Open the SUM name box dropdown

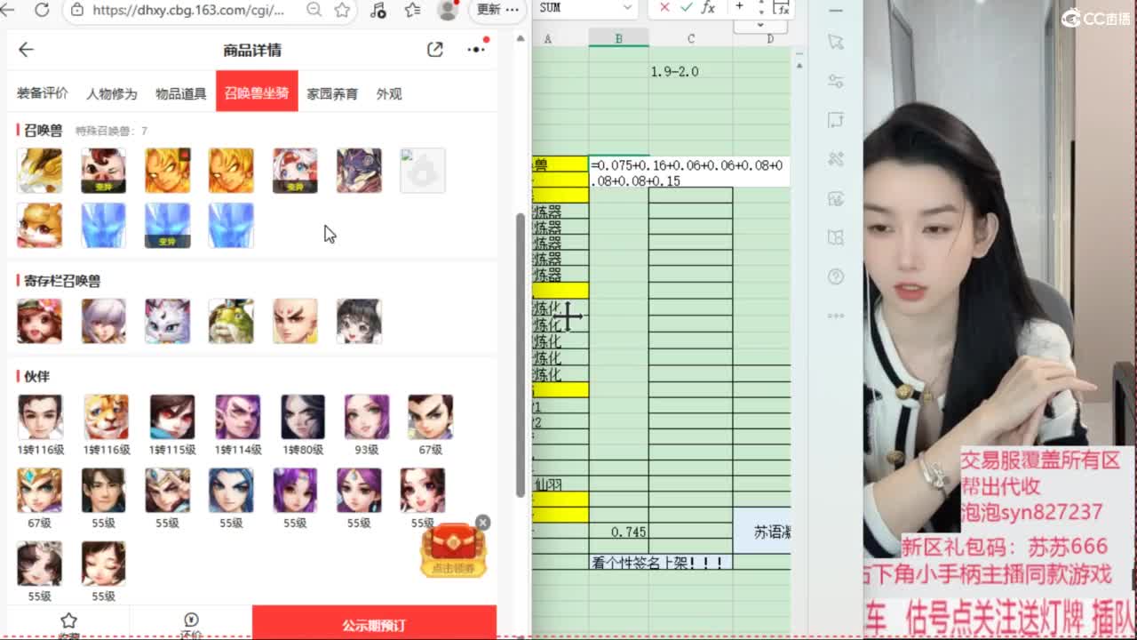coord(627,8)
